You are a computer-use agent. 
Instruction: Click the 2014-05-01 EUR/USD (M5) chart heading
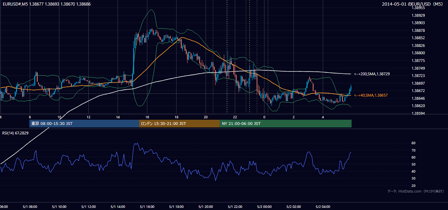pos(413,4)
